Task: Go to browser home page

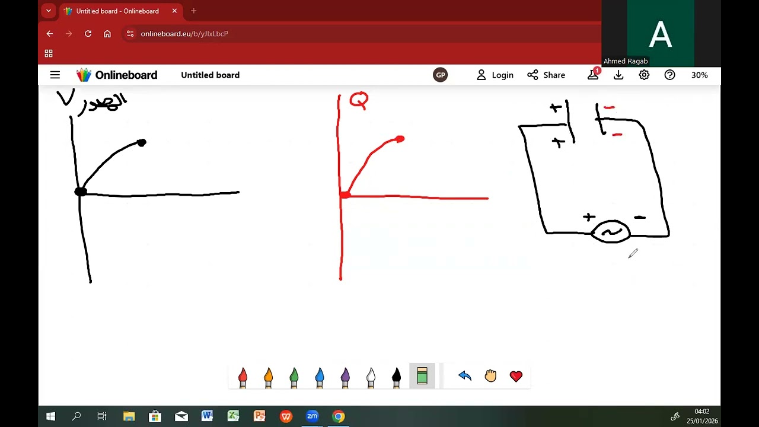Action: (107, 34)
